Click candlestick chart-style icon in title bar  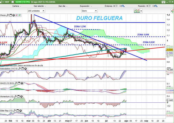click(x=1, y=2)
